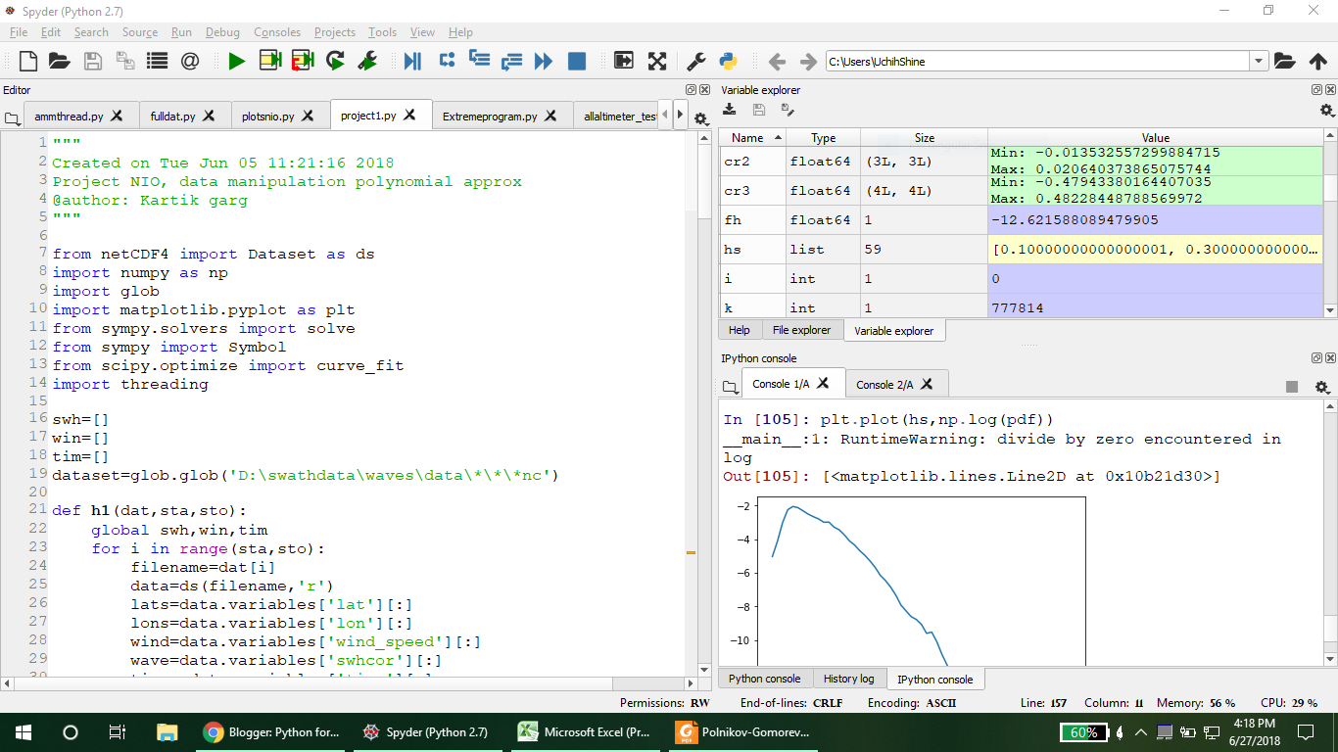
Task: Switch to the File explorer tab
Action: pyautogui.click(x=801, y=331)
